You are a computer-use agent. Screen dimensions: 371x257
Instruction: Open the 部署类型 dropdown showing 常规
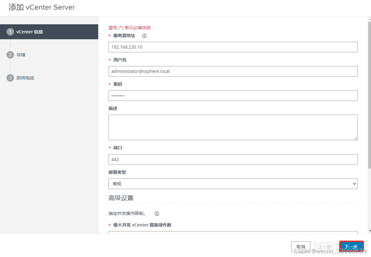(233, 184)
